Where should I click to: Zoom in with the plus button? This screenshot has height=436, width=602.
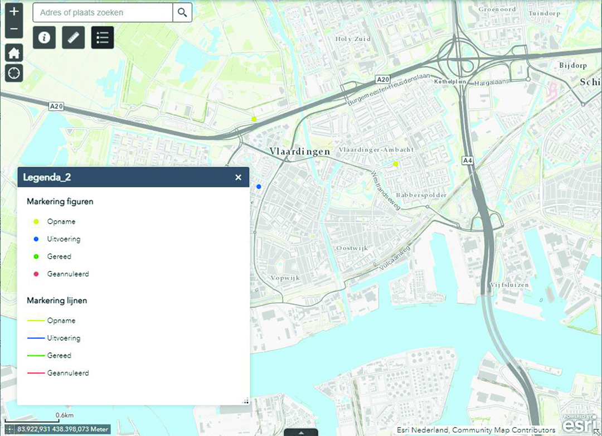point(14,12)
